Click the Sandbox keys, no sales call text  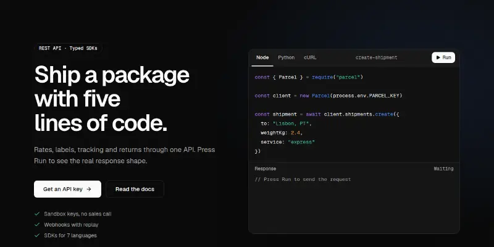tap(78, 214)
